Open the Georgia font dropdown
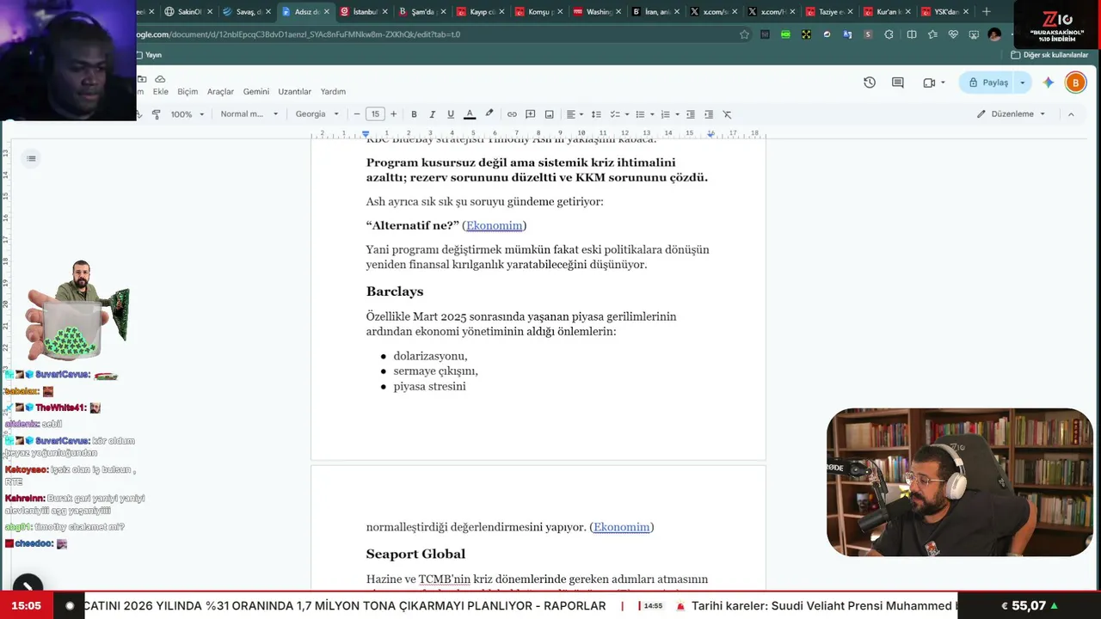Screen dimensions: 1101x619 pyautogui.click(x=317, y=114)
